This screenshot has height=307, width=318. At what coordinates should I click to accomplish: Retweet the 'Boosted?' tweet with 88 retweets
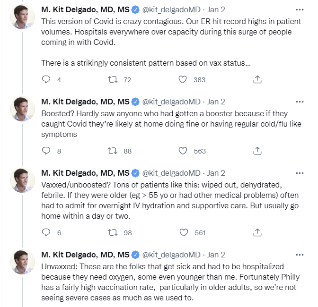112,151
